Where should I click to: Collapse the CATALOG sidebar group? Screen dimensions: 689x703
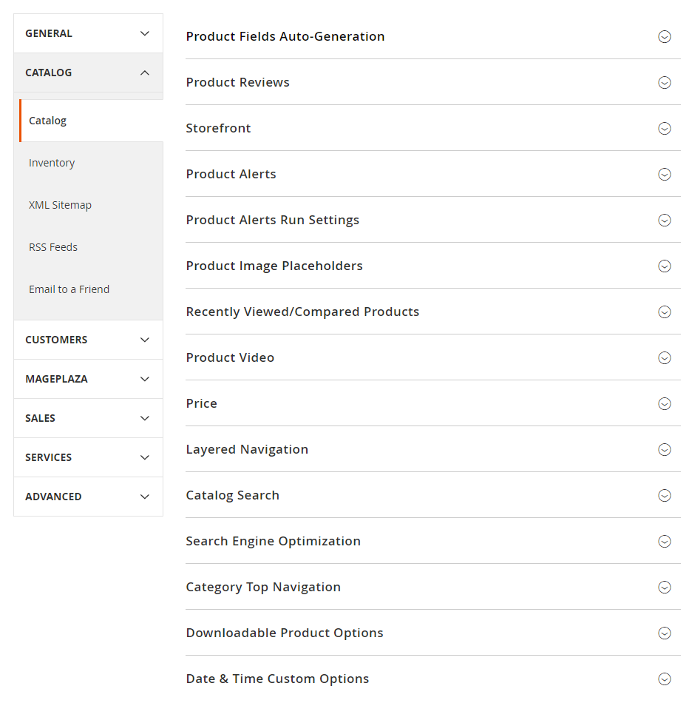(x=88, y=73)
